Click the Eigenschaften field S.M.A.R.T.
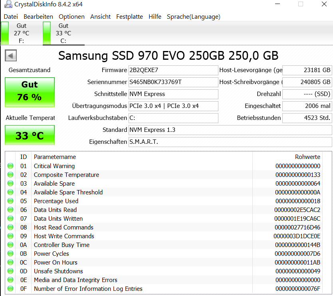 point(230,142)
